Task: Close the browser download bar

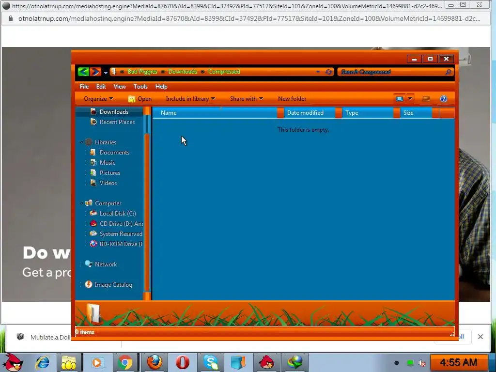Action: click(x=480, y=337)
